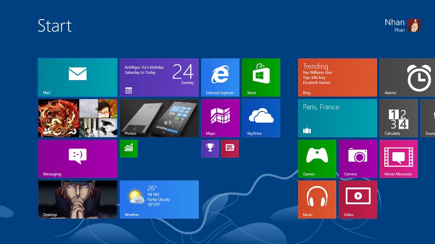Click the 'Ray Williams dies' trending headline
435x244 pixels.
coord(317,72)
